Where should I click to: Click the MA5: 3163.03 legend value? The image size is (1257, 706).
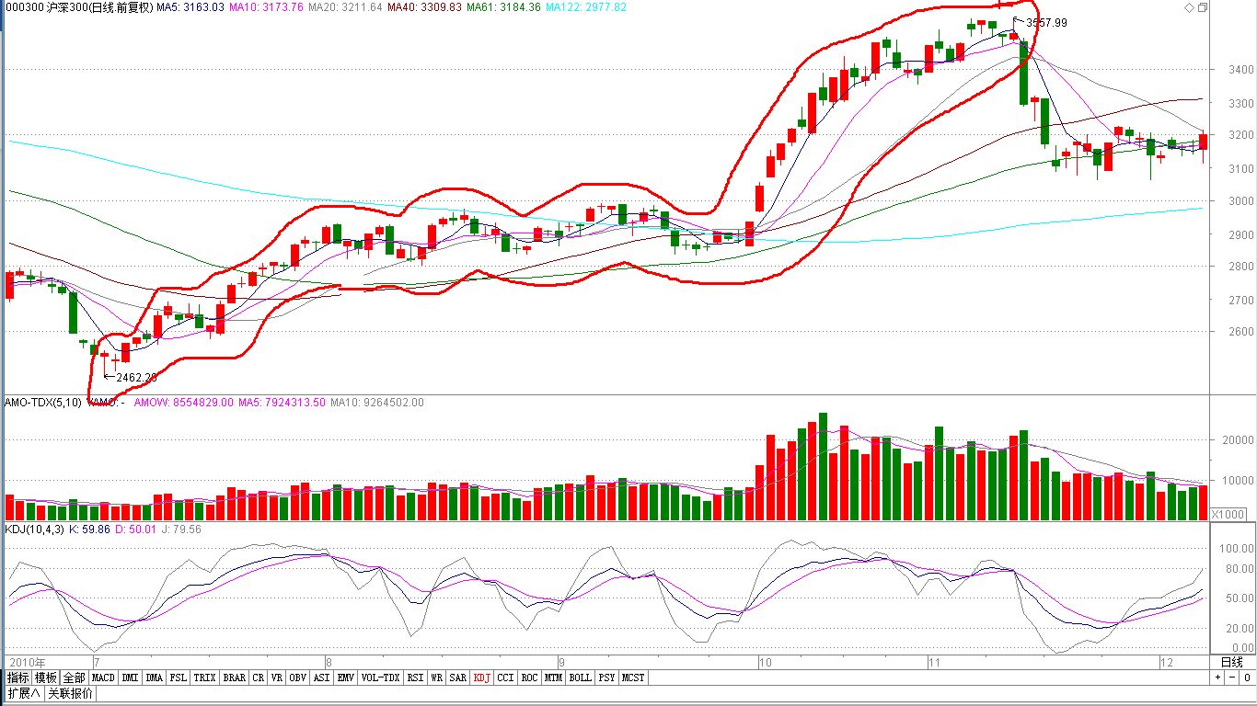click(x=190, y=7)
